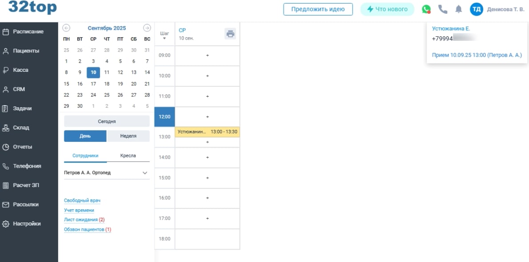Click the ТД user avatar
Screen dimensions: 529x262
click(x=476, y=9)
